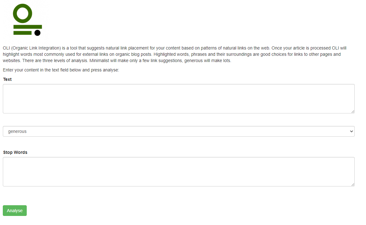Image resolution: width=366 pixels, height=225 pixels.
Task: Click the 'OLI (Organic Link Integration)' opening phrase
Action: click(x=32, y=48)
